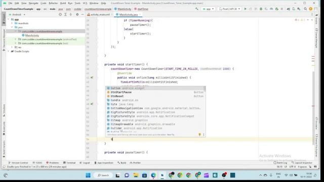Image resolution: width=324 pixels, height=182 pixels.
Task: Open the Version Control tool window
Action: pos(18,163)
